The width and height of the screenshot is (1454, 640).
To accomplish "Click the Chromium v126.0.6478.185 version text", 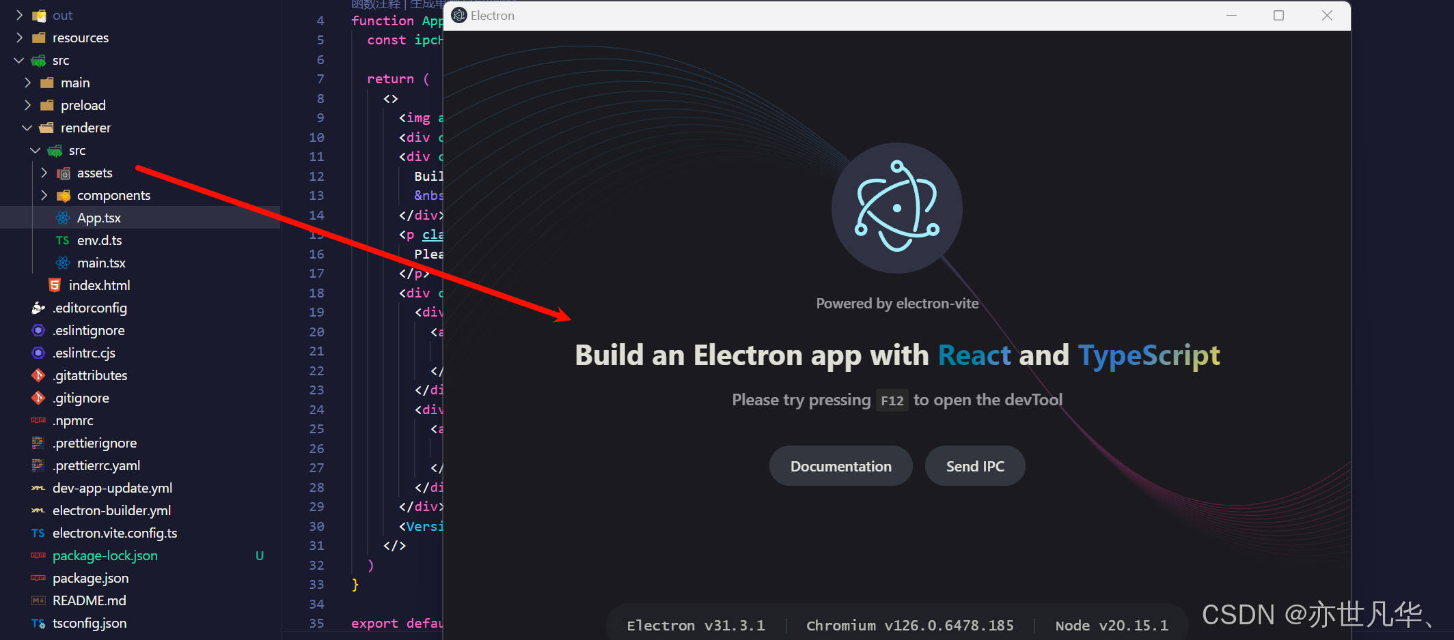I will pyautogui.click(x=910, y=626).
